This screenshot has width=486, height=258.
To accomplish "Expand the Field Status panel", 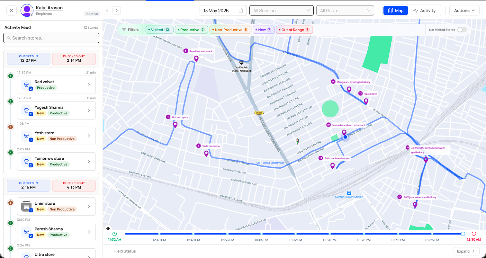I will tap(466, 251).
